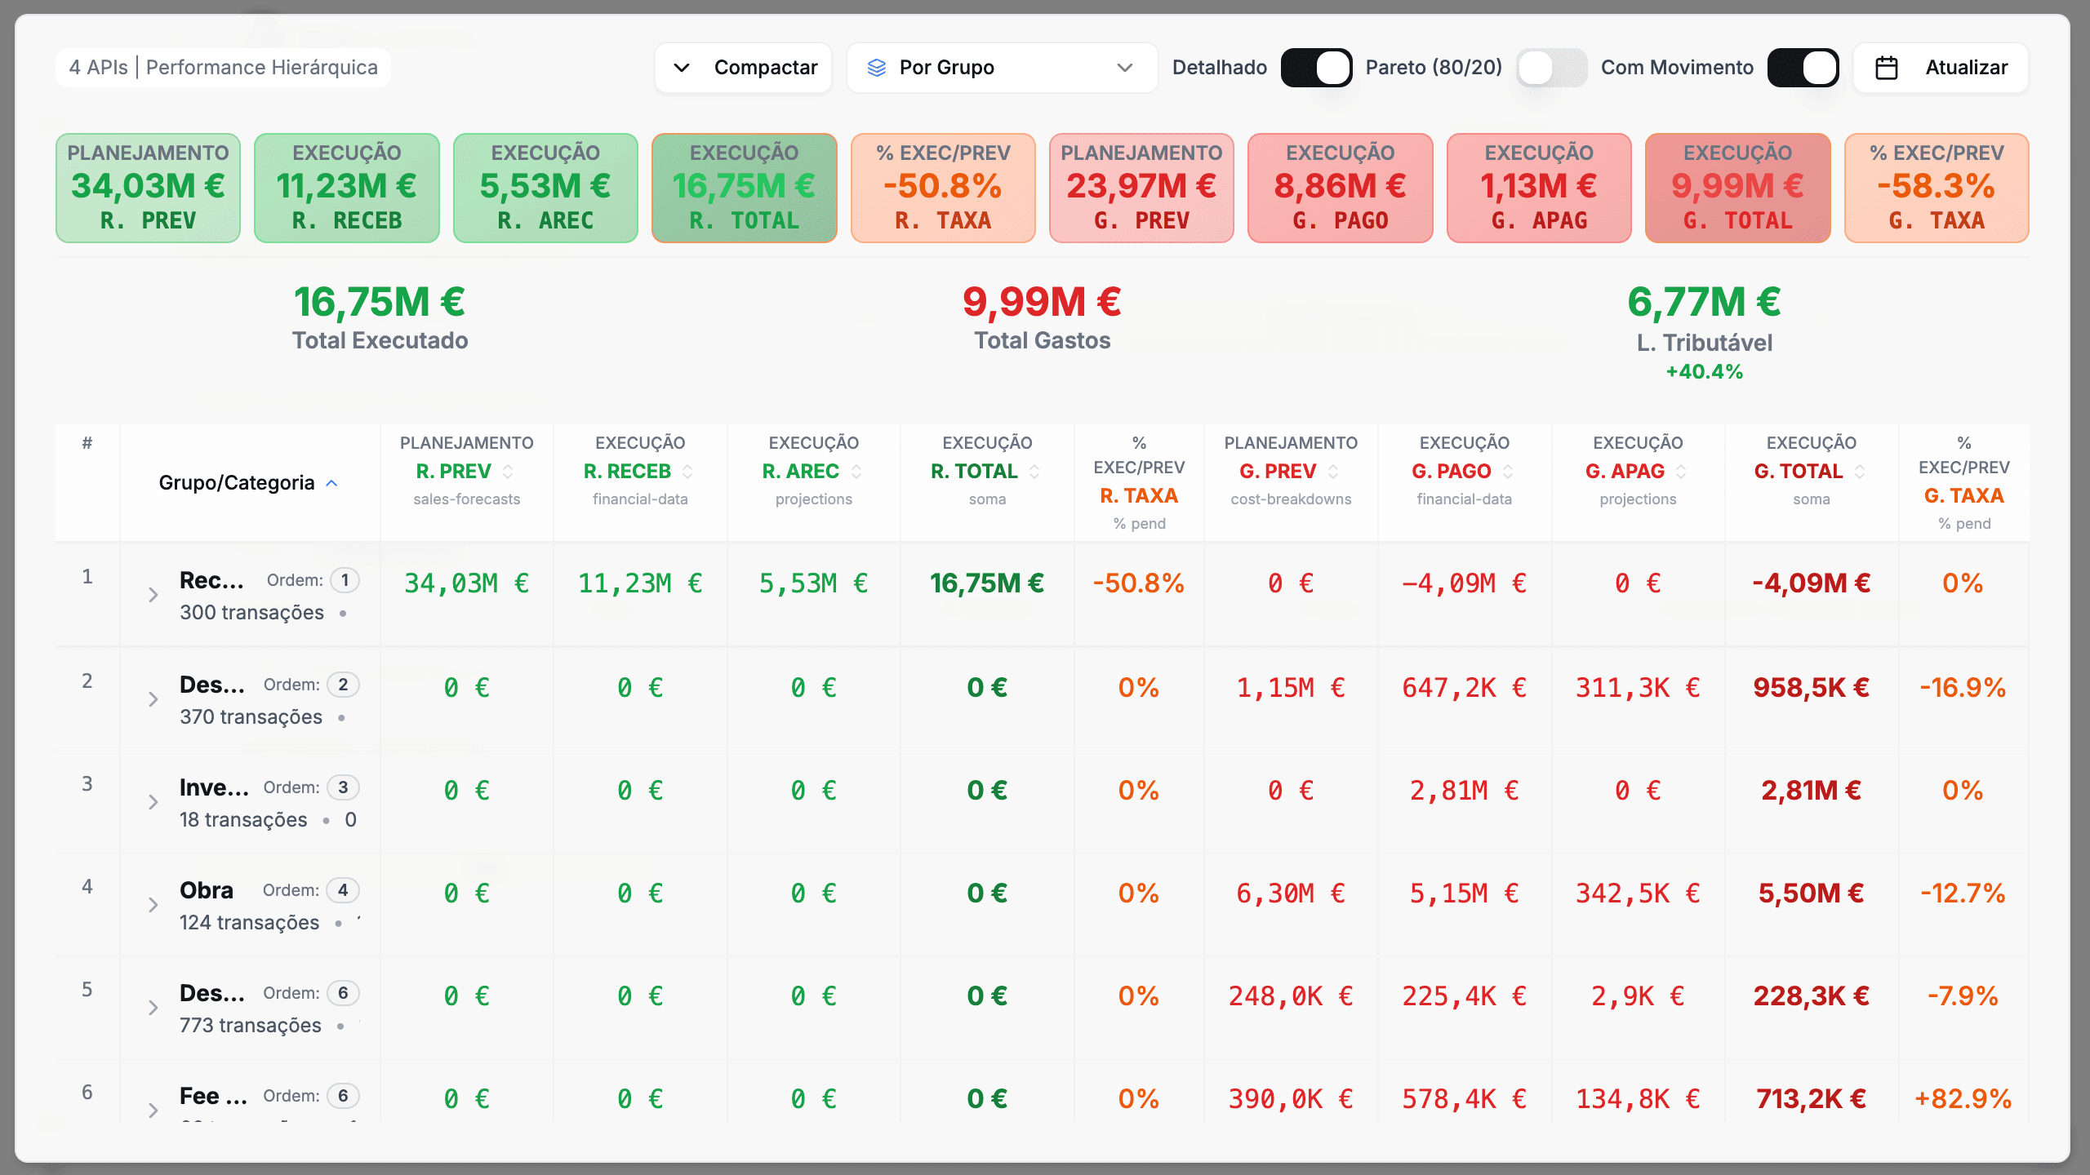Click the 4 APIs Performance Hierárquica label
Viewport: 2090px width, 1175px height.
[x=223, y=68]
